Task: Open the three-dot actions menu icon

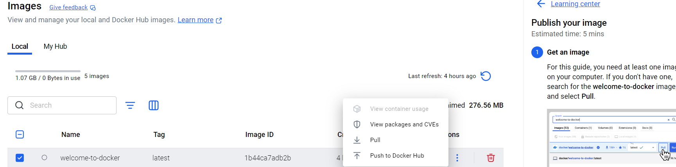Action: pos(457,158)
